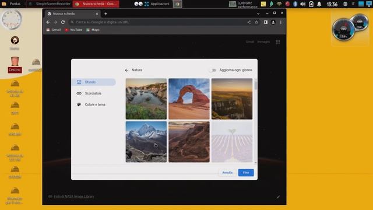Click the eyes applet in panel

click(x=139, y=4)
